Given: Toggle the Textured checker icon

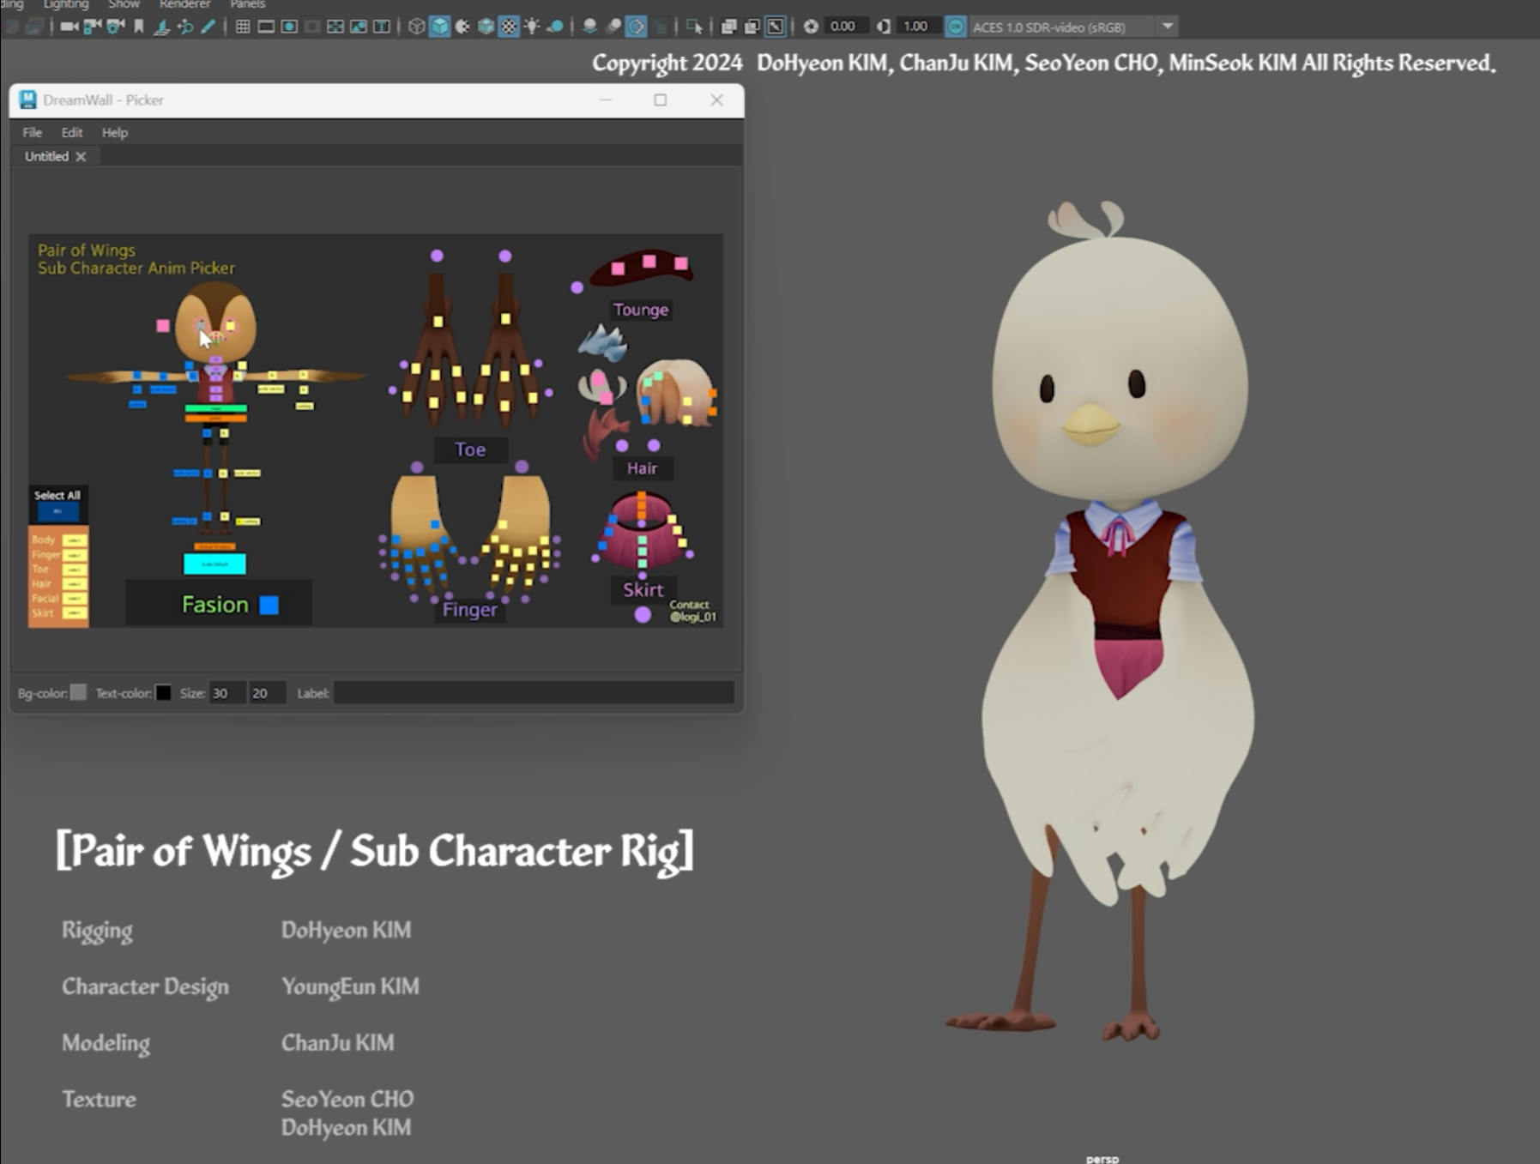Looking at the screenshot, I should [509, 27].
